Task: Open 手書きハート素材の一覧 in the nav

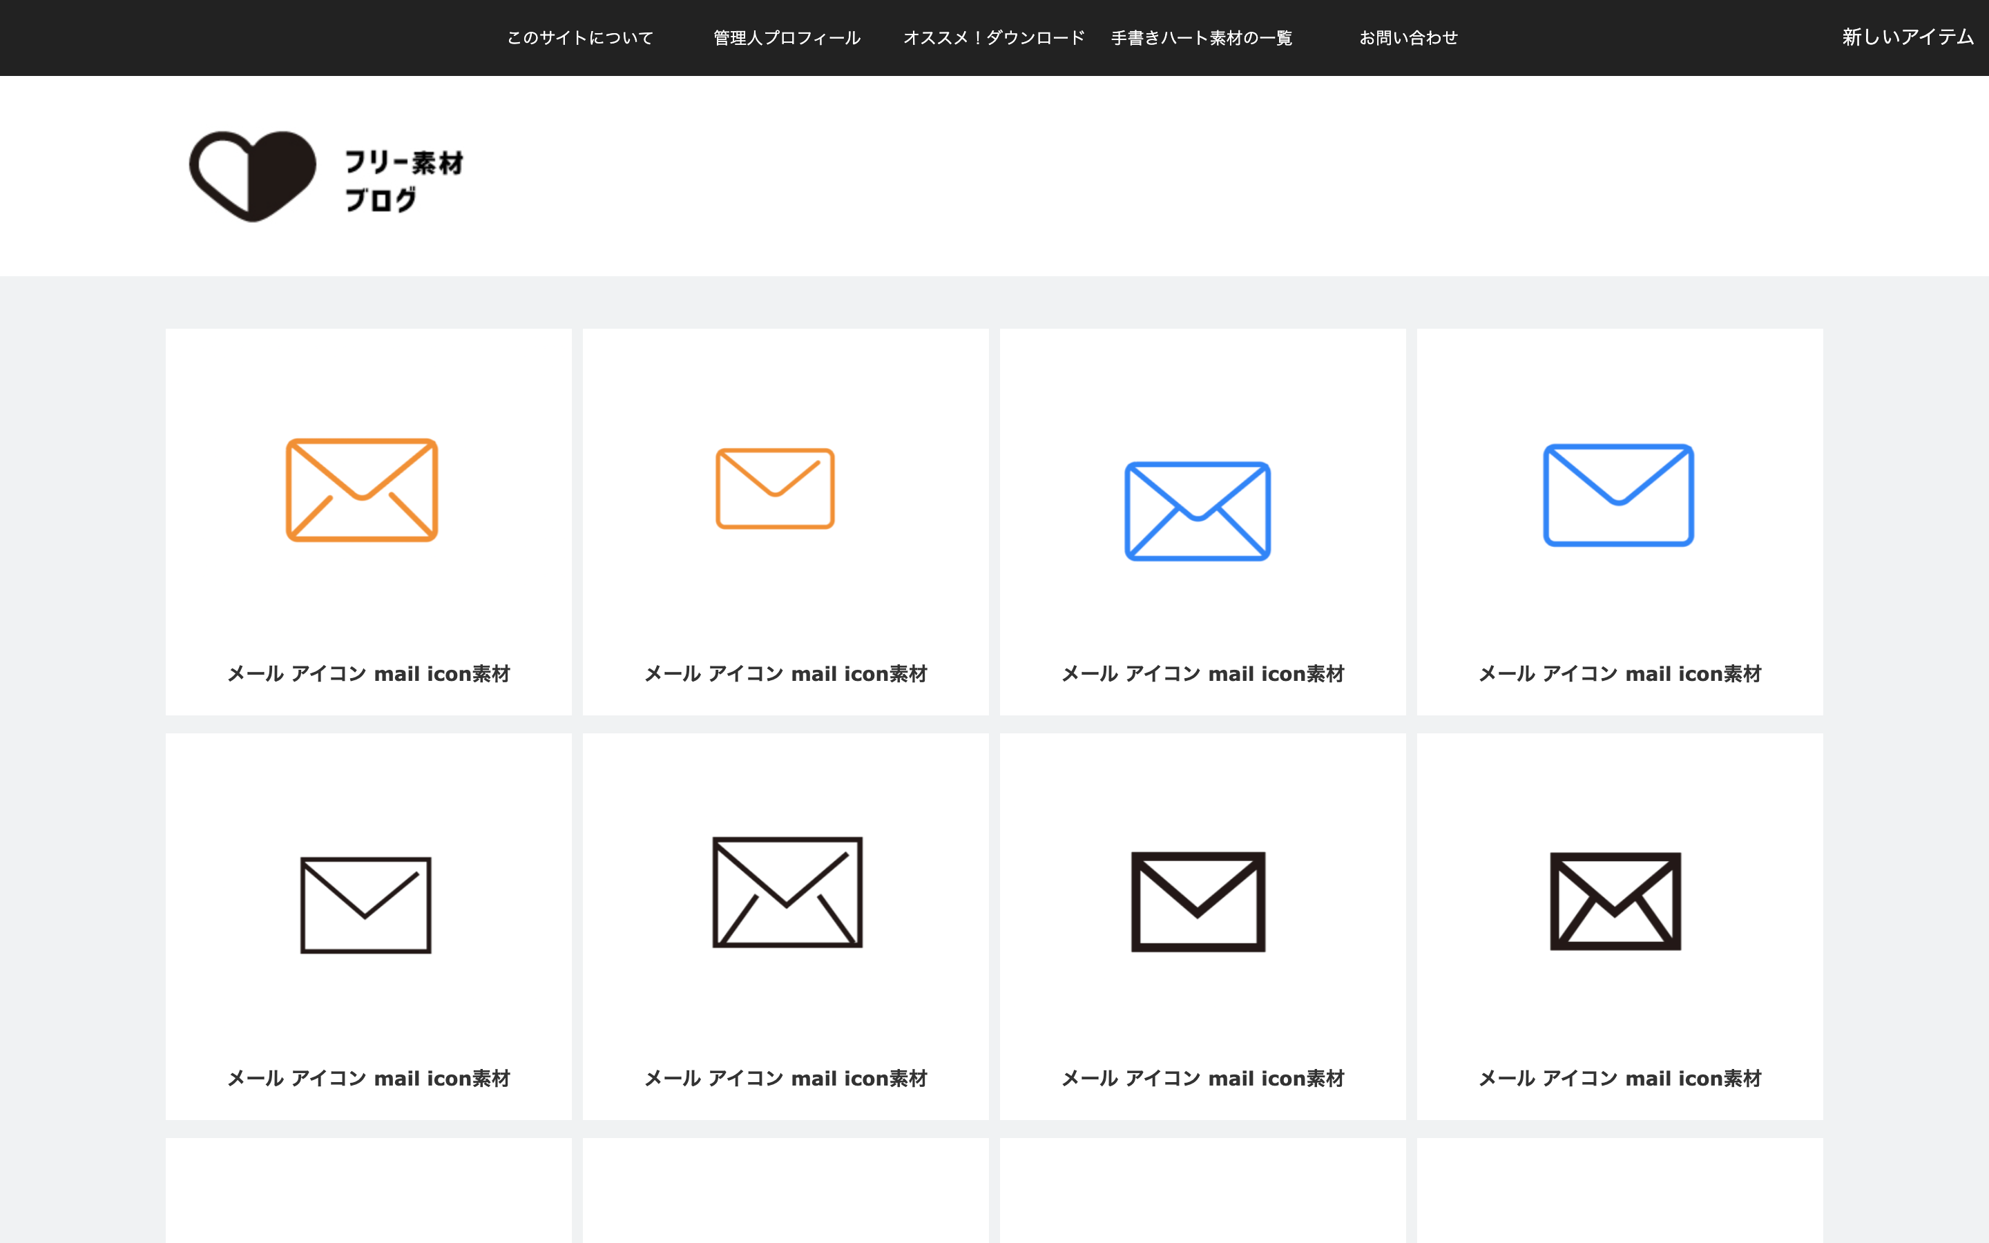Action: pyautogui.click(x=1202, y=38)
